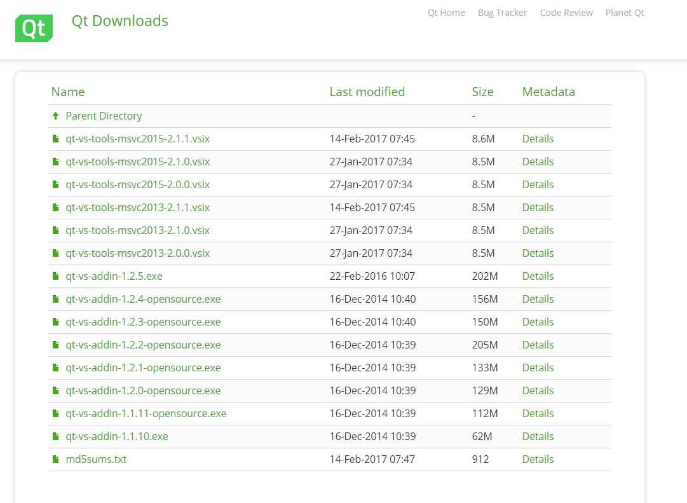Download qt-vs-tools-msvc2015-2.0.0.vsix
This screenshot has height=503, width=687.
coord(137,184)
